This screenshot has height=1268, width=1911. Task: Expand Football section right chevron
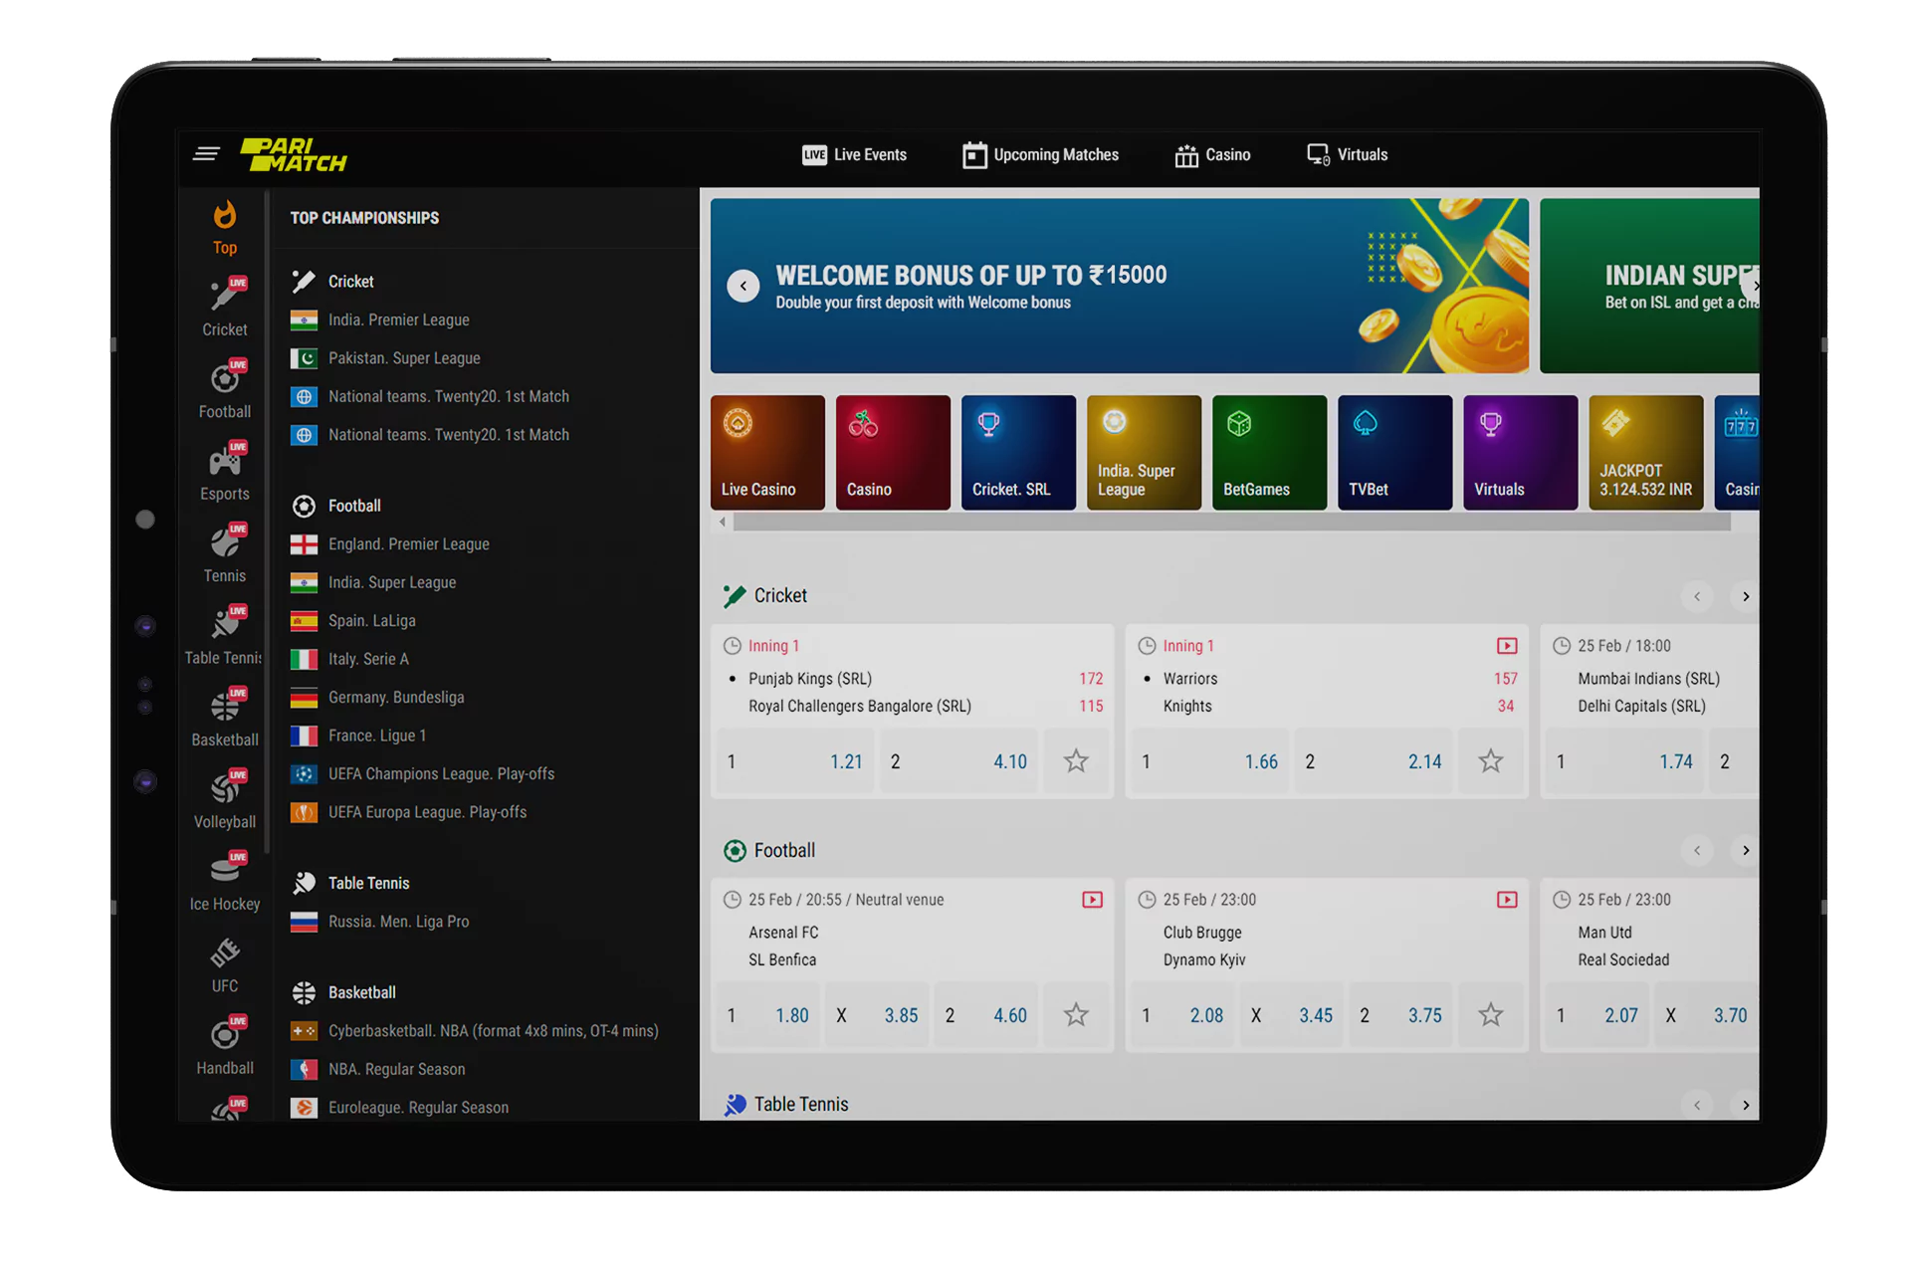(1743, 849)
